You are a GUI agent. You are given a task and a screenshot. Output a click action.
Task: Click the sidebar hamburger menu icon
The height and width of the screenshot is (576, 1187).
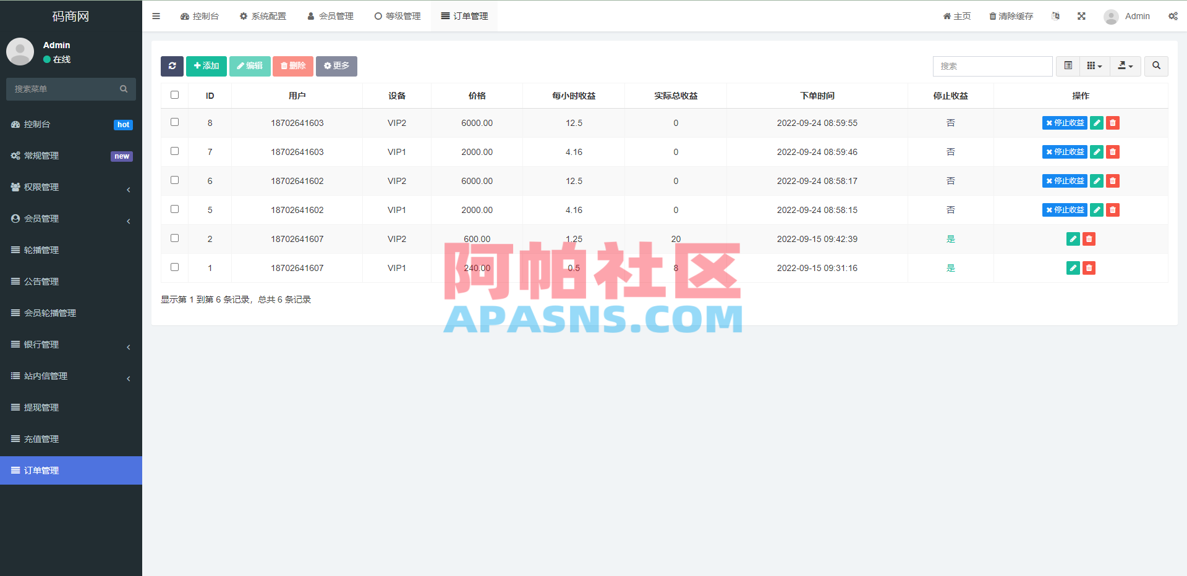pos(156,16)
